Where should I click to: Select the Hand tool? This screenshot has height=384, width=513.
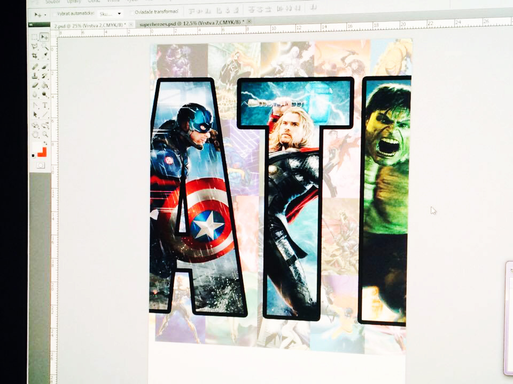point(35,134)
